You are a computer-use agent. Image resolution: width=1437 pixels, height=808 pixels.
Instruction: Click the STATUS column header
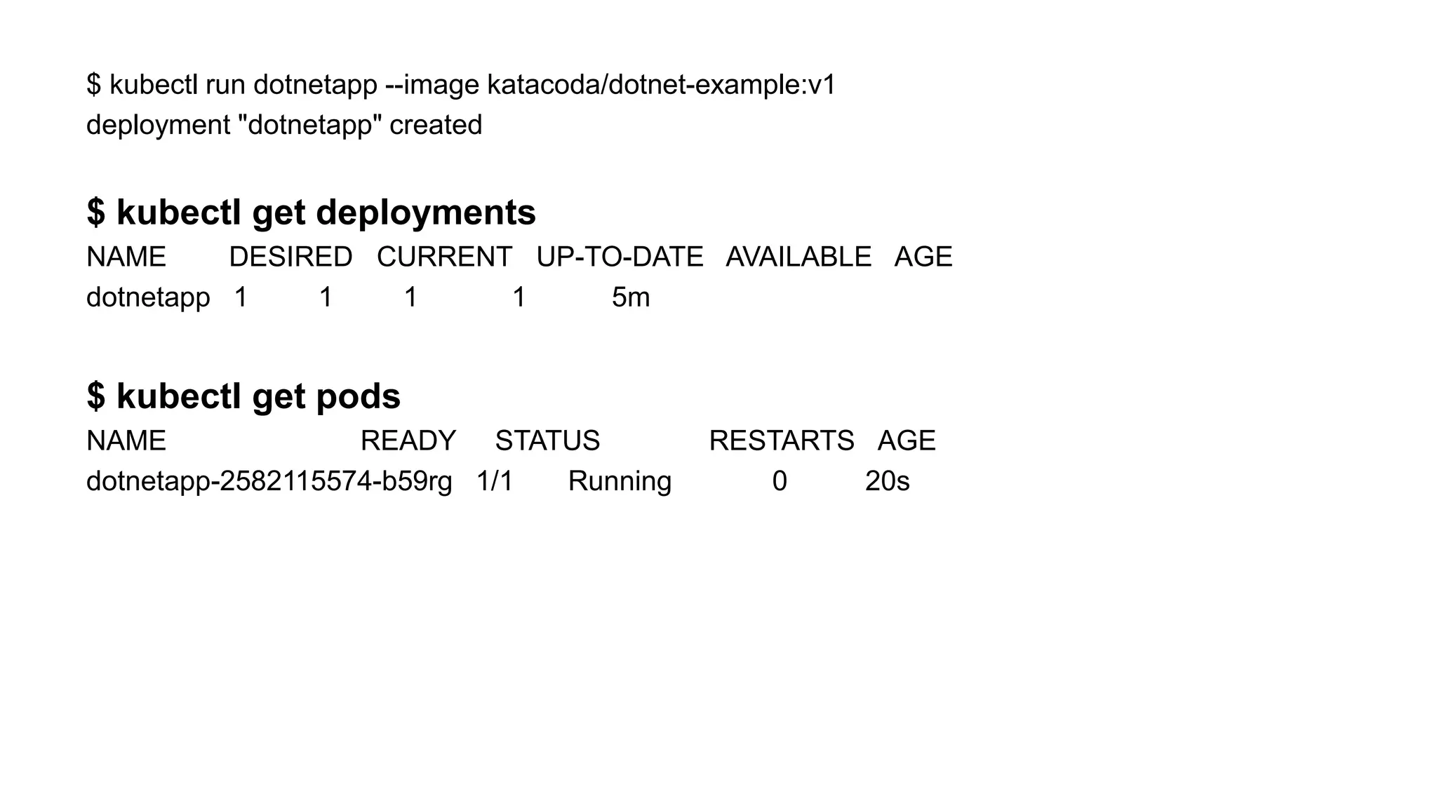click(x=548, y=441)
